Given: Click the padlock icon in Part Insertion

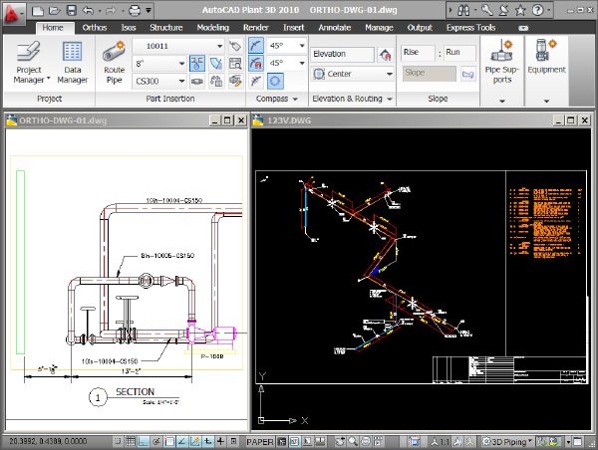Looking at the screenshot, I should pyautogui.click(x=216, y=82).
